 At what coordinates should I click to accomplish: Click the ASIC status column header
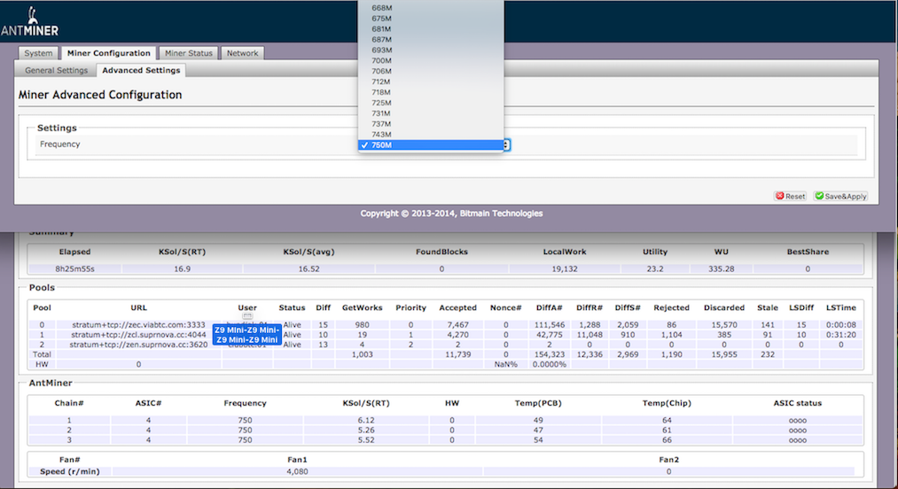point(797,403)
